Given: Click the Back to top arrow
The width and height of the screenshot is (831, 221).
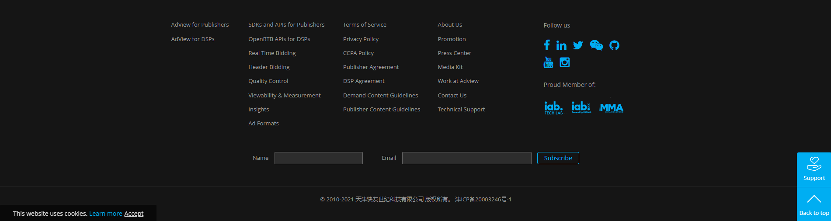Looking at the screenshot, I should (814, 204).
